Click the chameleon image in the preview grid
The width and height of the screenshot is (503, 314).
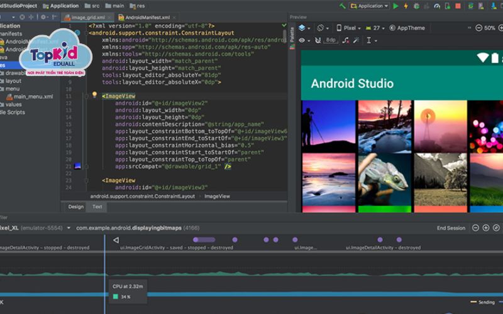[385, 180]
